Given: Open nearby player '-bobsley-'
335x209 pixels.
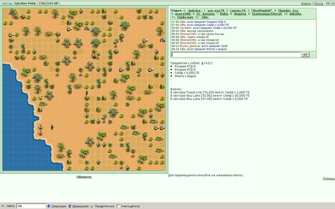Looking at the screenshot, I should coord(195,10).
